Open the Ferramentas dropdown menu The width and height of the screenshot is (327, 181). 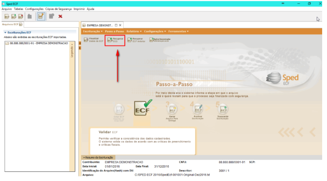pos(178,31)
